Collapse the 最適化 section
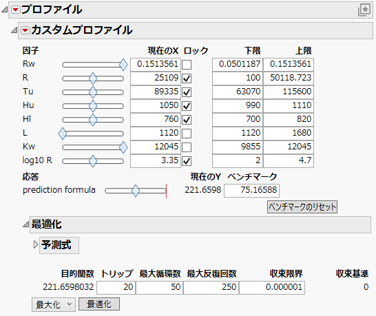The image size is (376, 316). pos(26,224)
